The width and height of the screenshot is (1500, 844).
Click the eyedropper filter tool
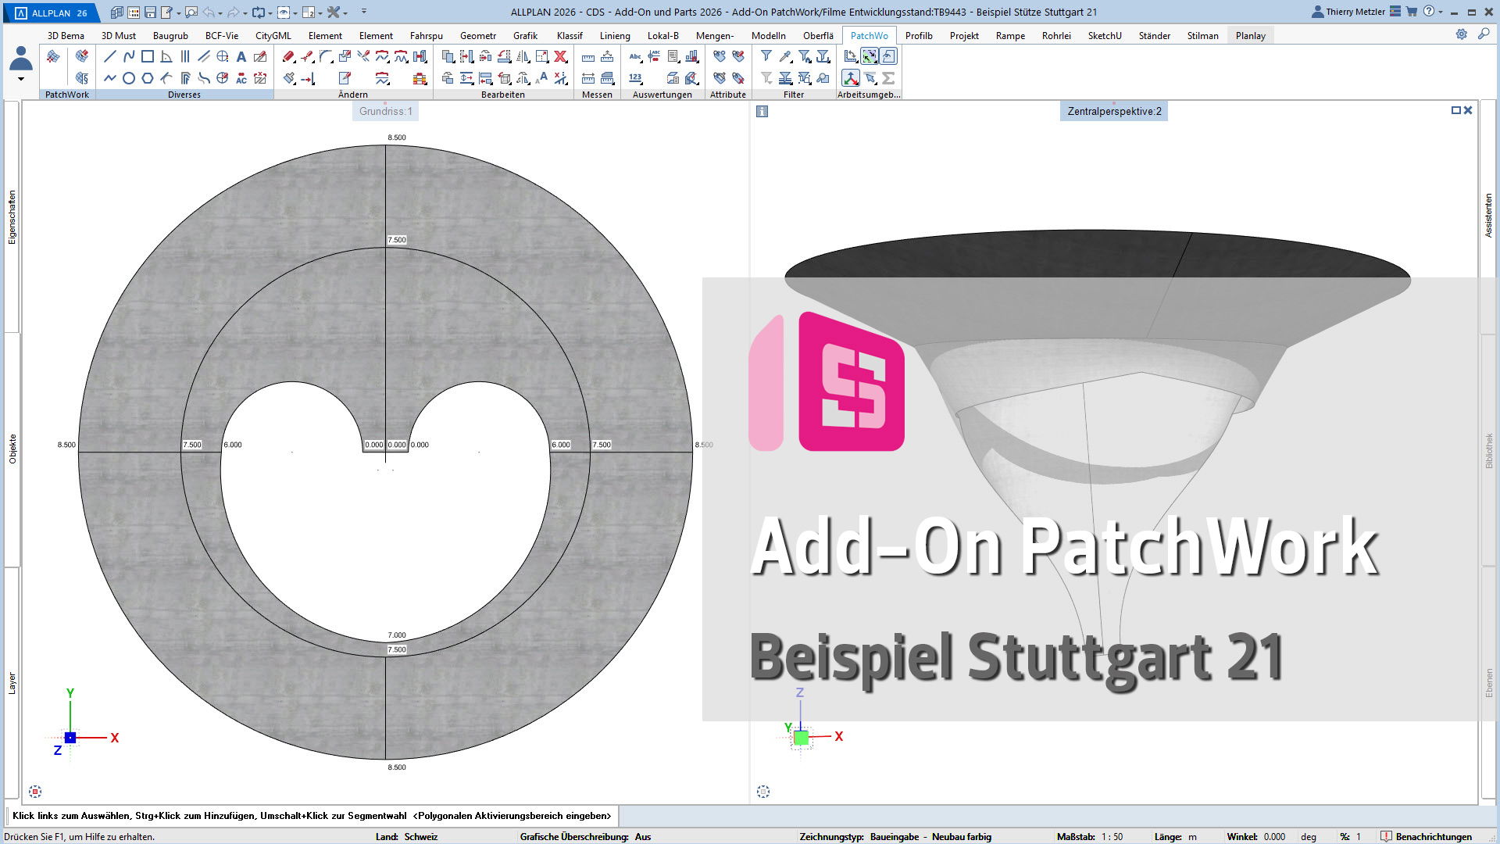point(785,56)
